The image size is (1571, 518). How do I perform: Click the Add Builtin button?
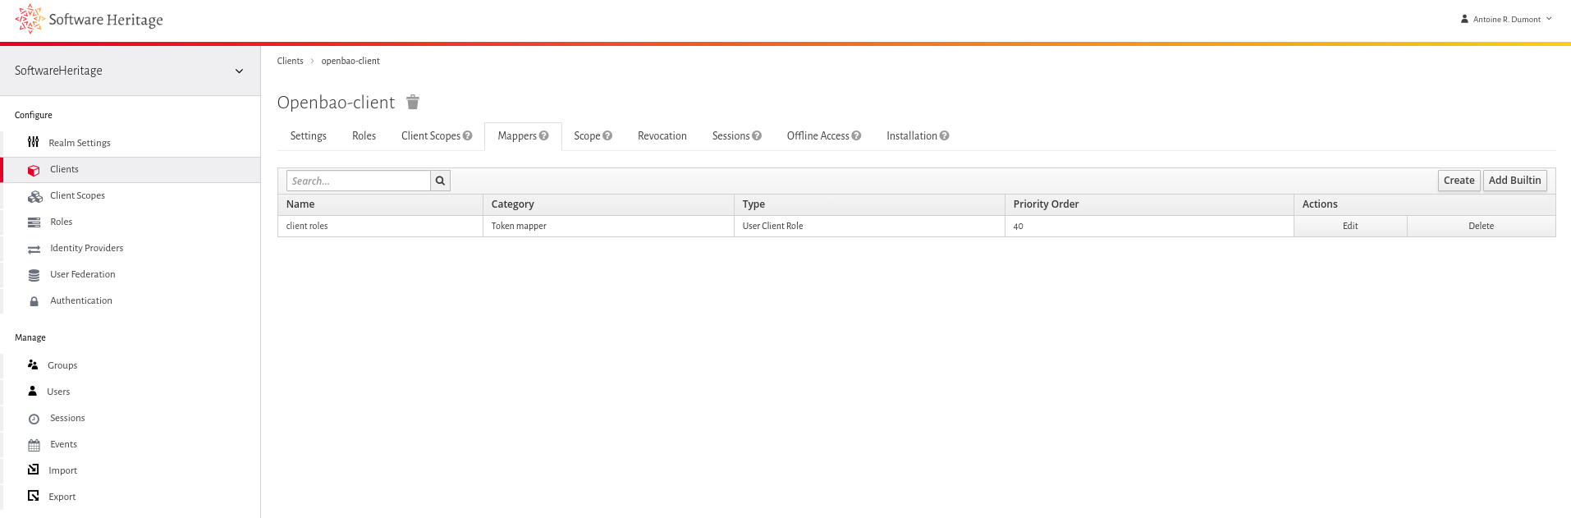1514,181
